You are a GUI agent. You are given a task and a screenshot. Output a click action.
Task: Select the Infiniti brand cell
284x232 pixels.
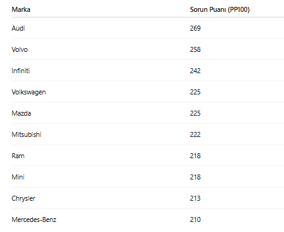tap(21, 71)
